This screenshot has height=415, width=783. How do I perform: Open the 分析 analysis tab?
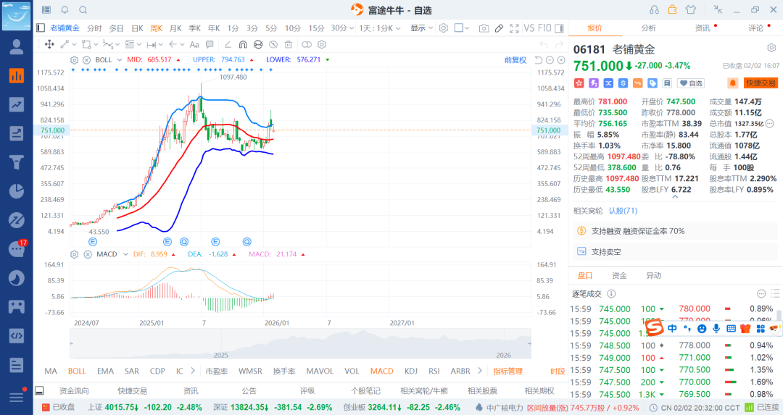[x=648, y=28]
